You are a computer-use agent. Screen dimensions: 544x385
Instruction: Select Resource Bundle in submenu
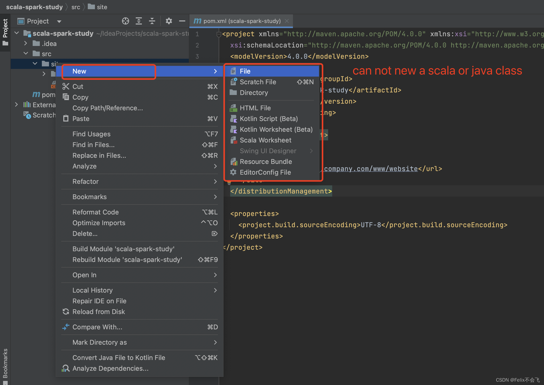266,162
